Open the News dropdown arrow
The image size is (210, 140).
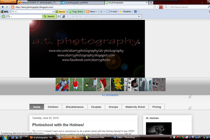pyautogui.click(x=96, y=12)
